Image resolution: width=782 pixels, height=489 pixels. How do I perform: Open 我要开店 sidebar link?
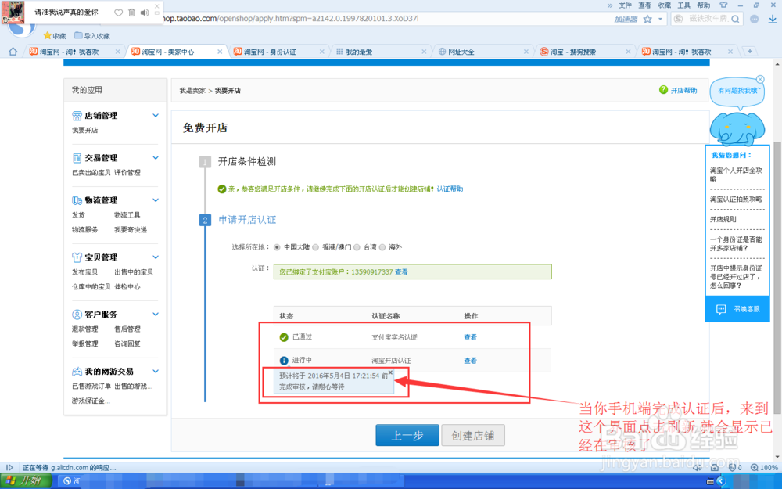84,130
